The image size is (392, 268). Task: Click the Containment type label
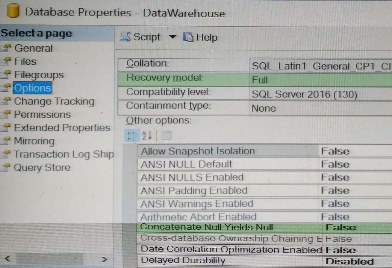point(168,106)
